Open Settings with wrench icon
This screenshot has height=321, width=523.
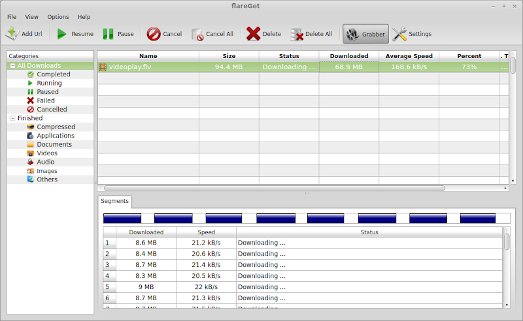coord(400,34)
